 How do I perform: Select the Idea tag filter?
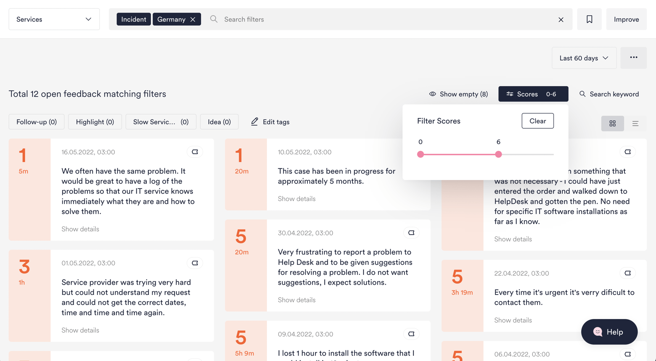pyautogui.click(x=219, y=121)
